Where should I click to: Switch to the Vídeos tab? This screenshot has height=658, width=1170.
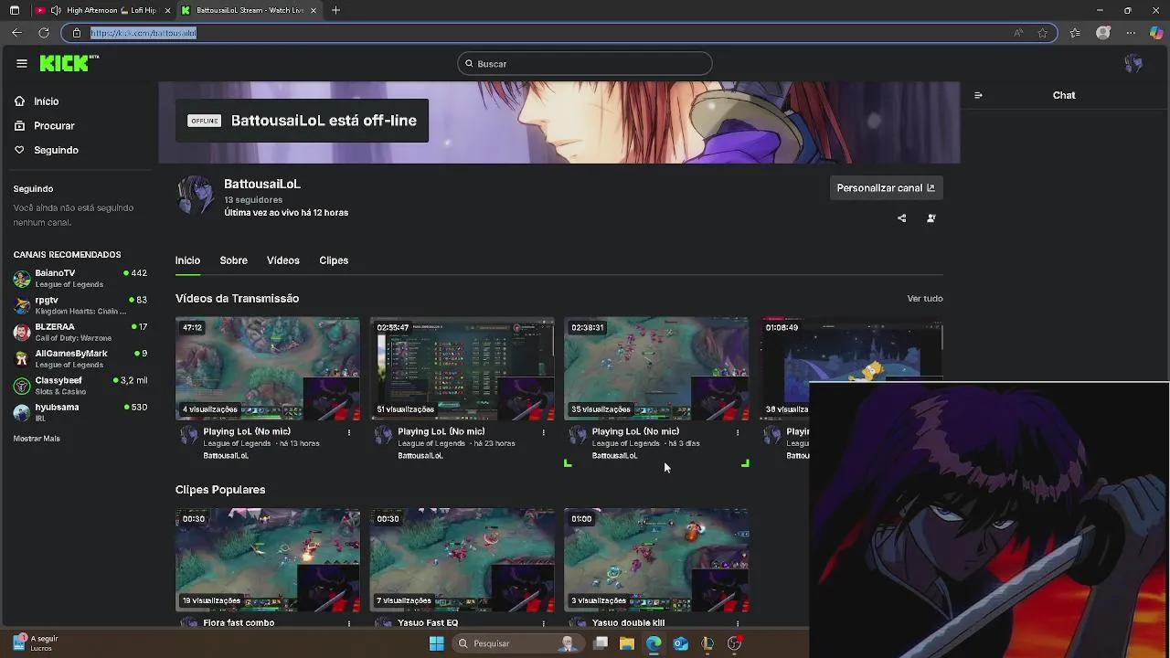tap(282, 260)
